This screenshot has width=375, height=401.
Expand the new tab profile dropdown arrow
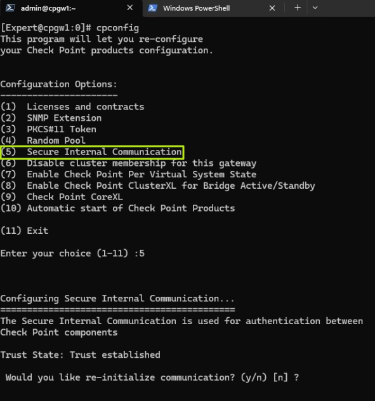tap(315, 8)
